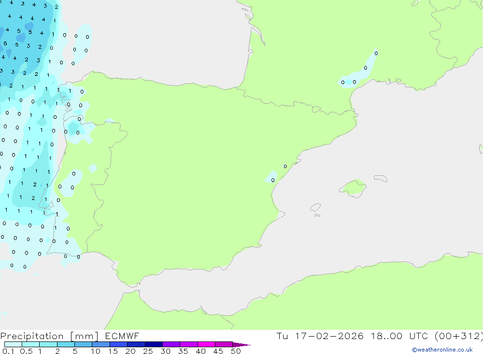Click the legend label 15

pyautogui.click(x=113, y=351)
